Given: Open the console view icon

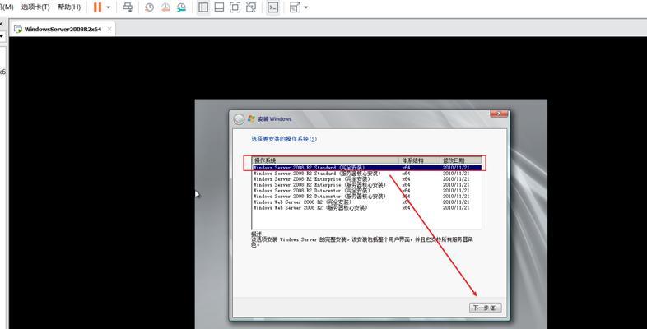Looking at the screenshot, I should (x=272, y=7).
